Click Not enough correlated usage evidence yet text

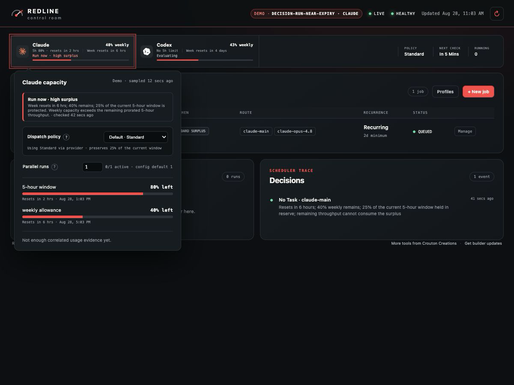[66, 240]
